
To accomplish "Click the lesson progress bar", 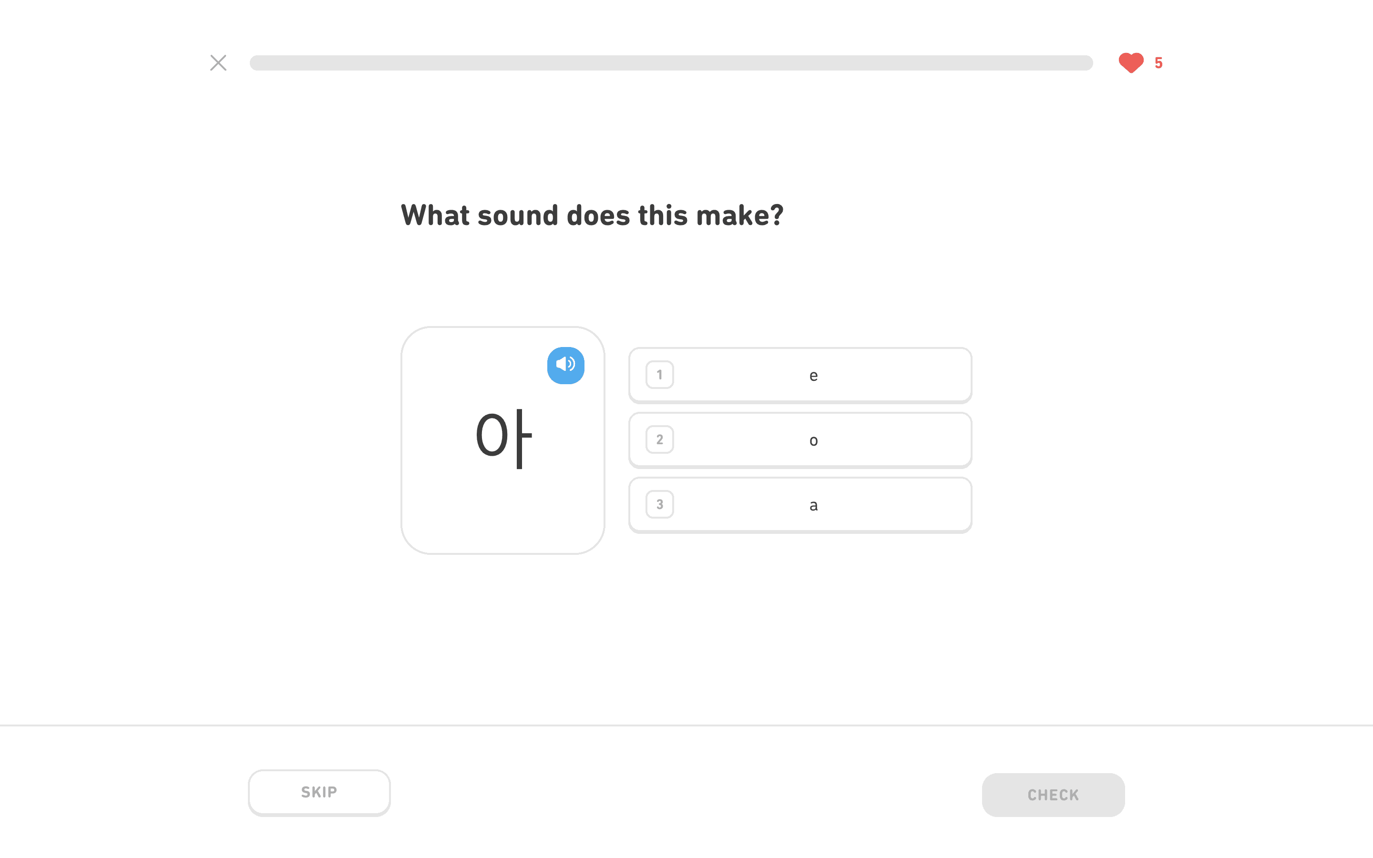I will 671,63.
